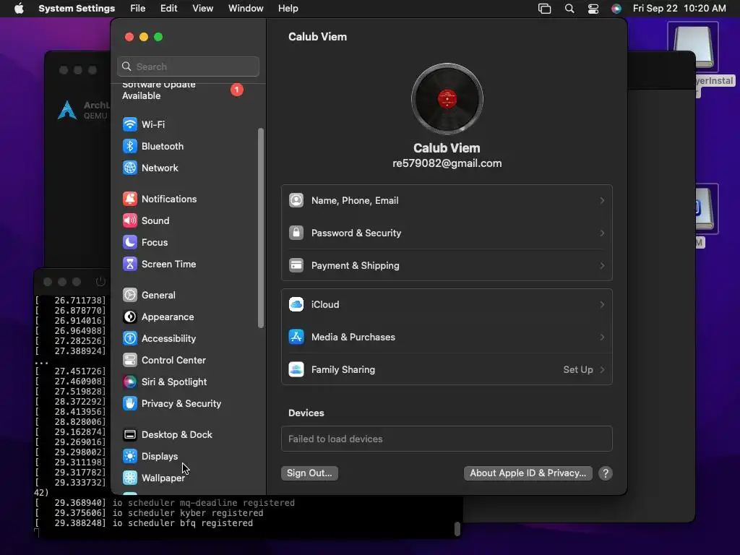This screenshot has height=555, width=740.
Task: Open the Sound speaker icon
Action: 130,221
